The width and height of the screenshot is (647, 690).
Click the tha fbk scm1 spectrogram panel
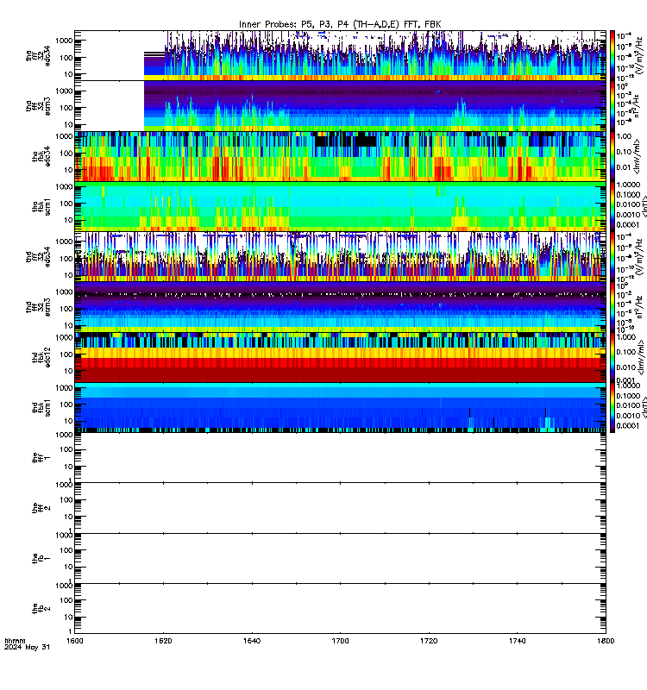click(x=340, y=206)
